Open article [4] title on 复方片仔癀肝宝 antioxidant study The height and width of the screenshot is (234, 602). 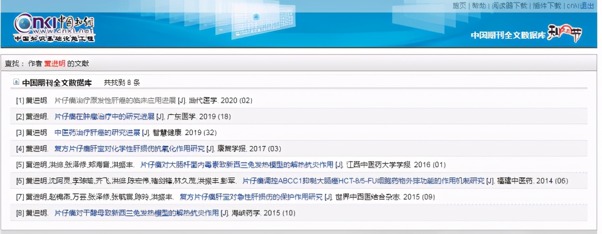tap(129, 149)
